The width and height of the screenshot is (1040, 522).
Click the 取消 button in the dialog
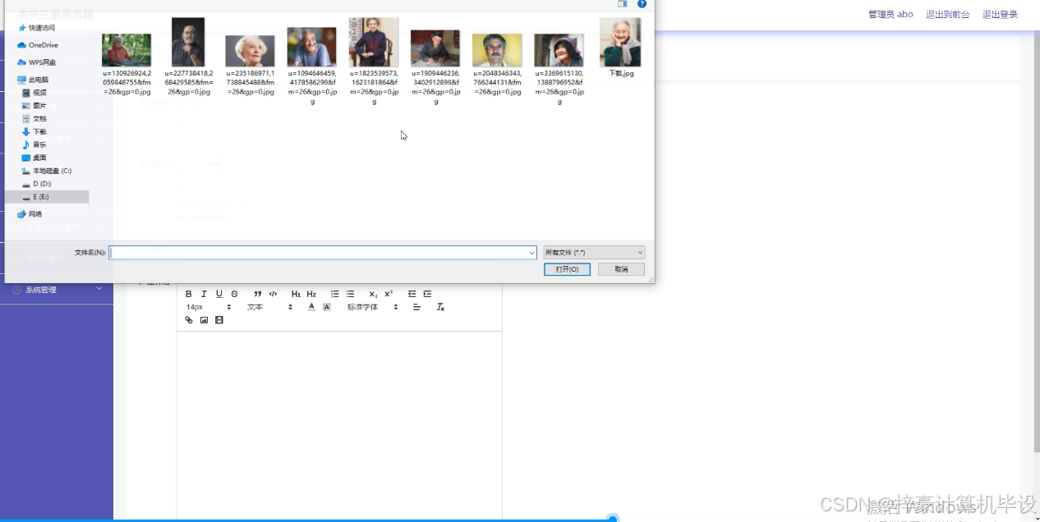coord(620,269)
